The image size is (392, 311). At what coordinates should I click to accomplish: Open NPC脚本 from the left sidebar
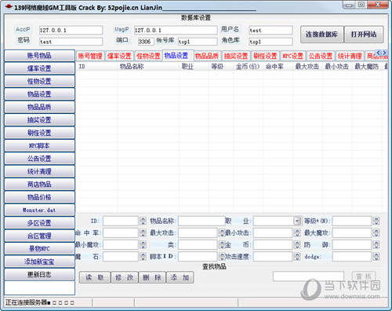point(39,145)
